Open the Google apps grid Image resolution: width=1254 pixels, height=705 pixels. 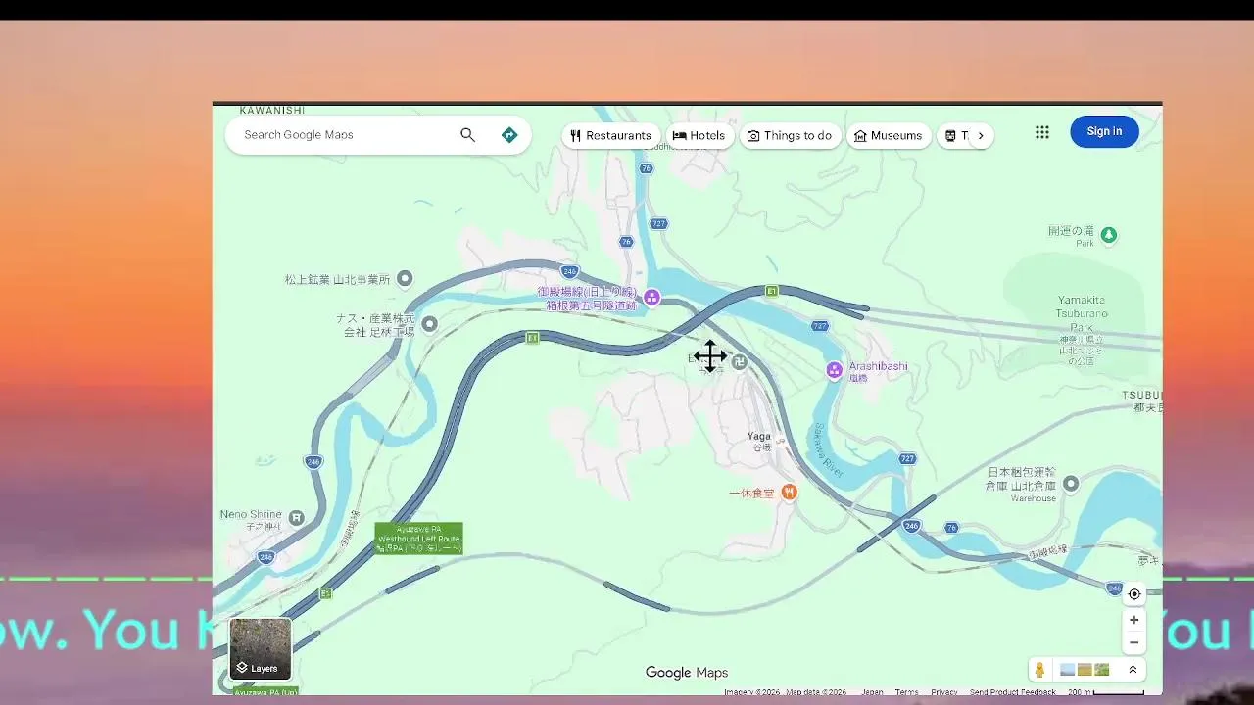[1042, 132]
